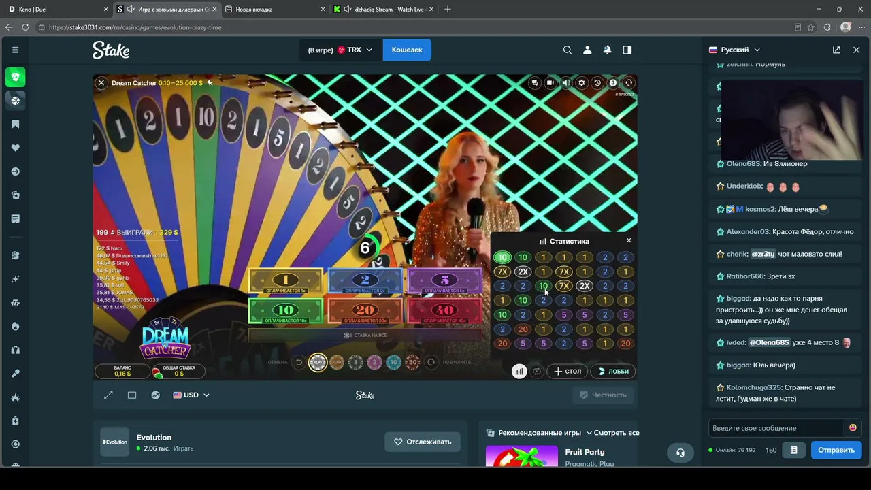The image size is (871, 490).
Task: Select the 0,50 chip
Action: pos(337,362)
